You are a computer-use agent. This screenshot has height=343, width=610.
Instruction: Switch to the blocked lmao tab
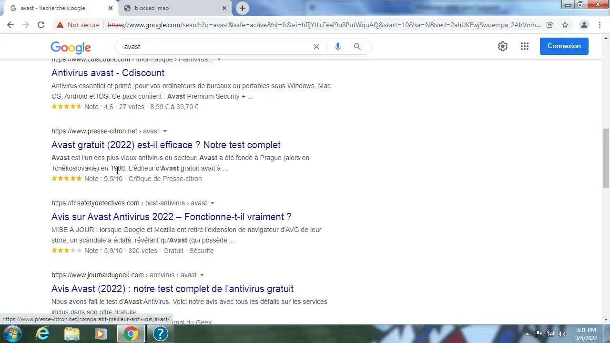click(175, 8)
